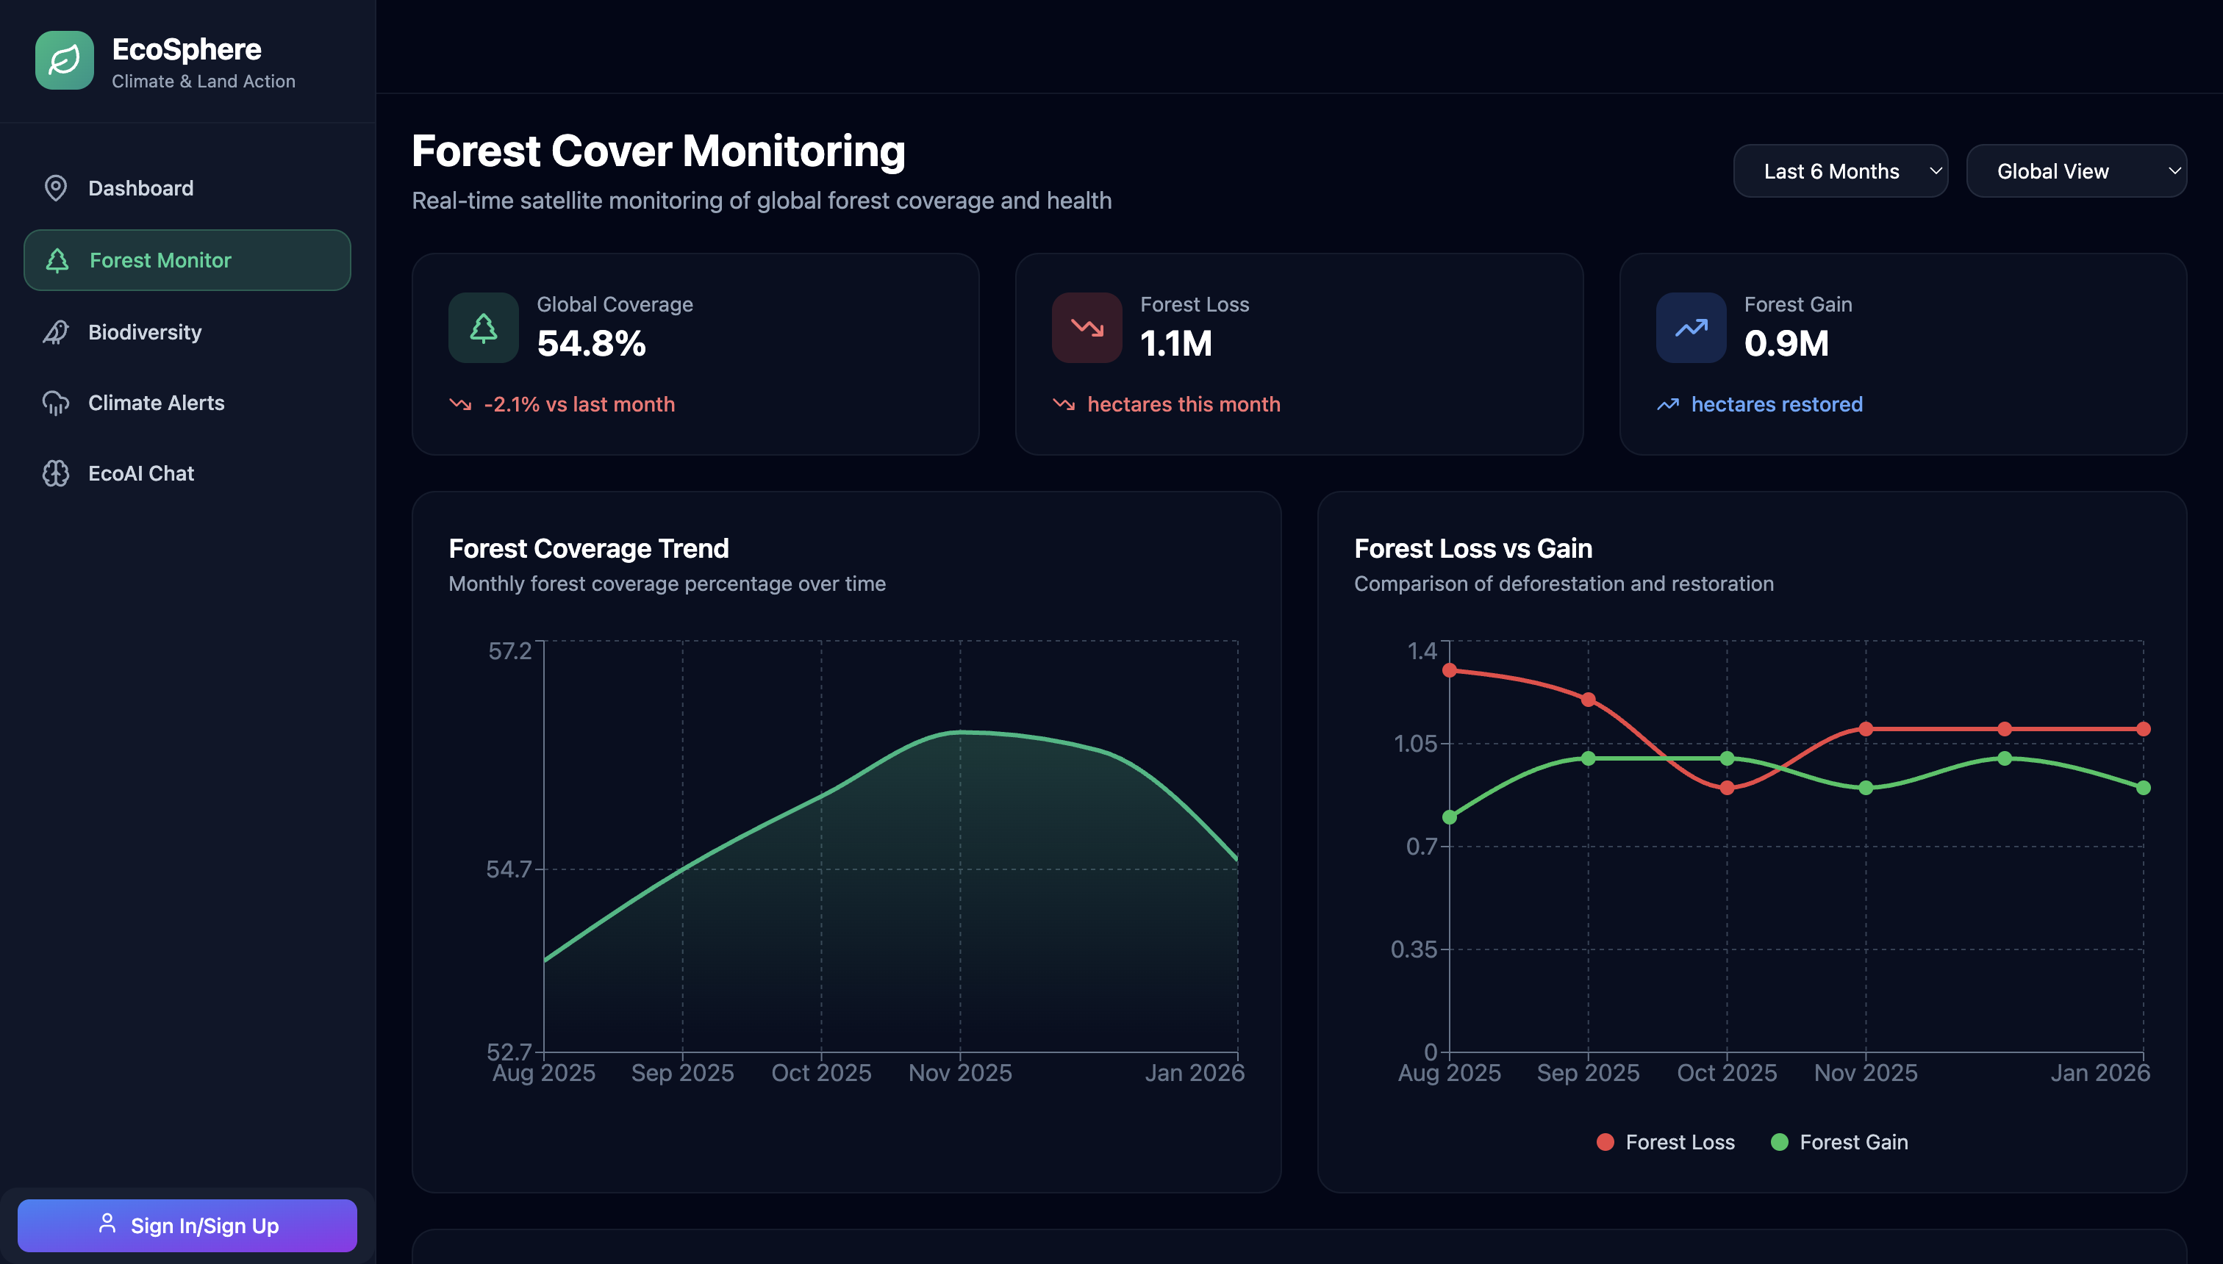Click the Biodiversity bird icon in sidebar
Screen dimensions: 2223x1264
pos(56,331)
